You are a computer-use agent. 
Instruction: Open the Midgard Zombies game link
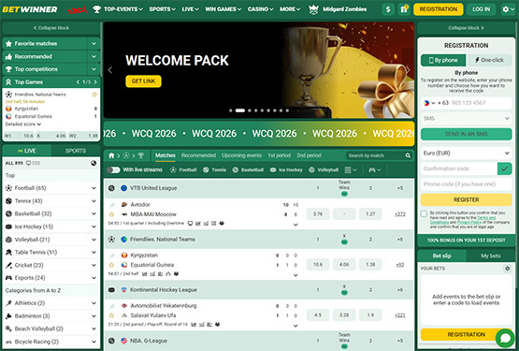(x=338, y=9)
